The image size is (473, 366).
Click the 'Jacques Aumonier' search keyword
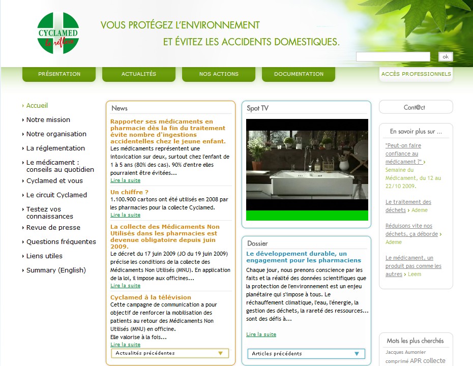(405, 352)
